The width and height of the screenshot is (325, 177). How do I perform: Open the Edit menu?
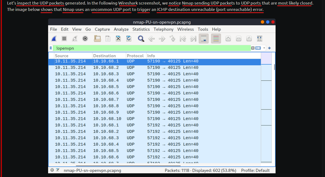point(65,29)
